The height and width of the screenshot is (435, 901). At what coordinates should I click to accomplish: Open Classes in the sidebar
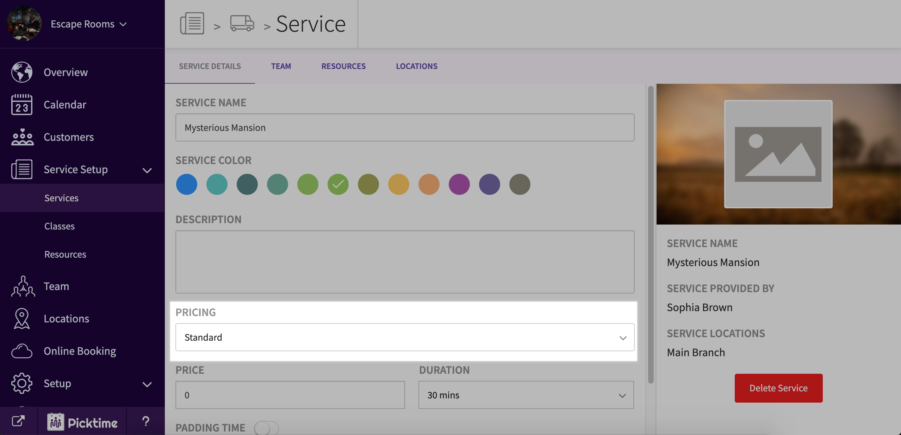[x=60, y=226]
